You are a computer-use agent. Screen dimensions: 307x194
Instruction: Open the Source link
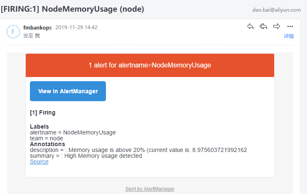39,162
